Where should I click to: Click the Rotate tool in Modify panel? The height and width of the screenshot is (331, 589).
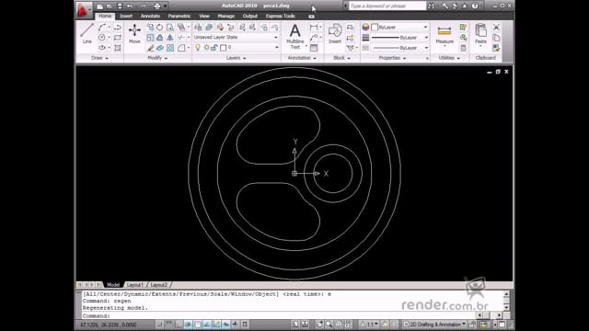159,27
